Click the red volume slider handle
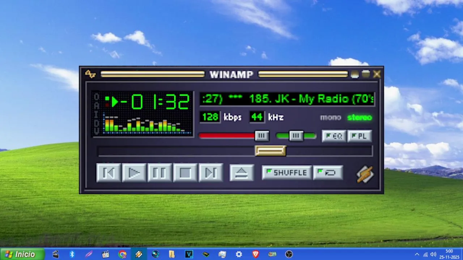Screen dimensions: 463x260 pos(262,136)
